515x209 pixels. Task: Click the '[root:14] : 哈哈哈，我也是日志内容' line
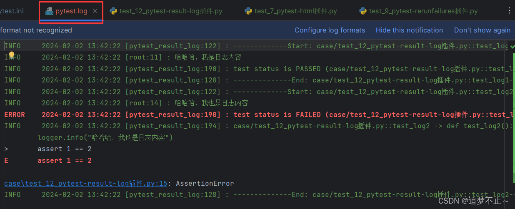coord(126,103)
